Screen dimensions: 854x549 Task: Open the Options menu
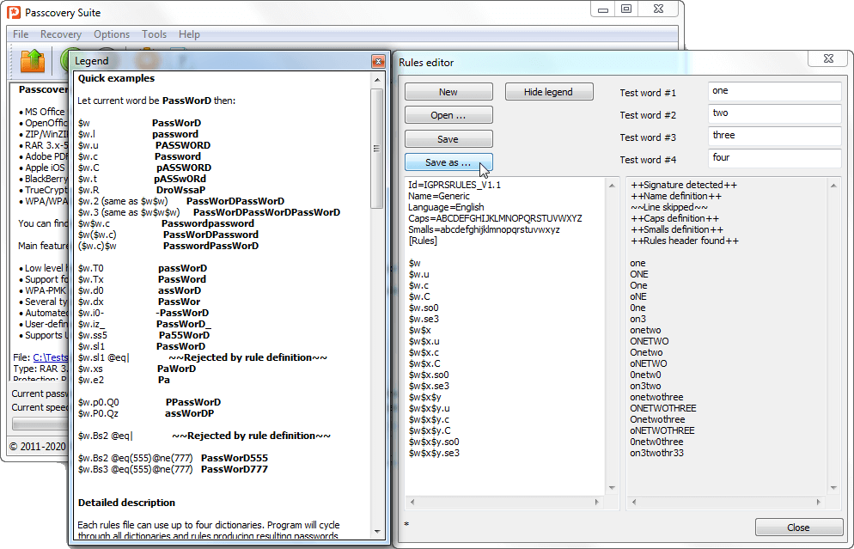point(112,34)
